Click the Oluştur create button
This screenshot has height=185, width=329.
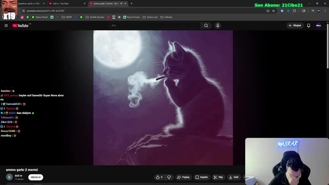tap(295, 25)
